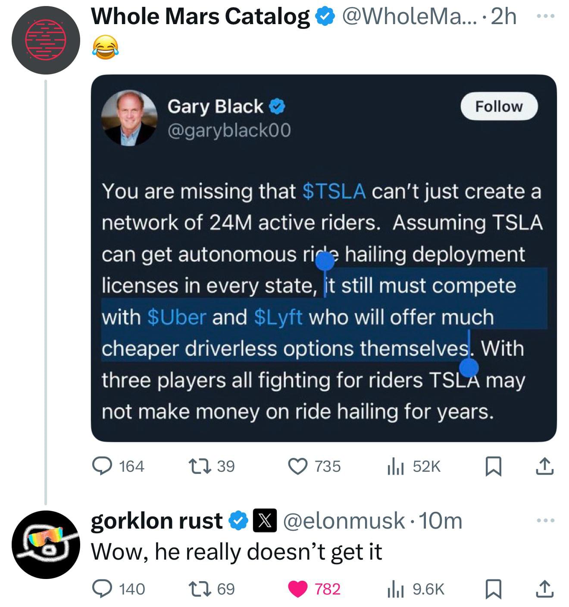The image size is (569, 607).
Task: Share the Whole Mars Catalog tweet
Action: point(544,467)
